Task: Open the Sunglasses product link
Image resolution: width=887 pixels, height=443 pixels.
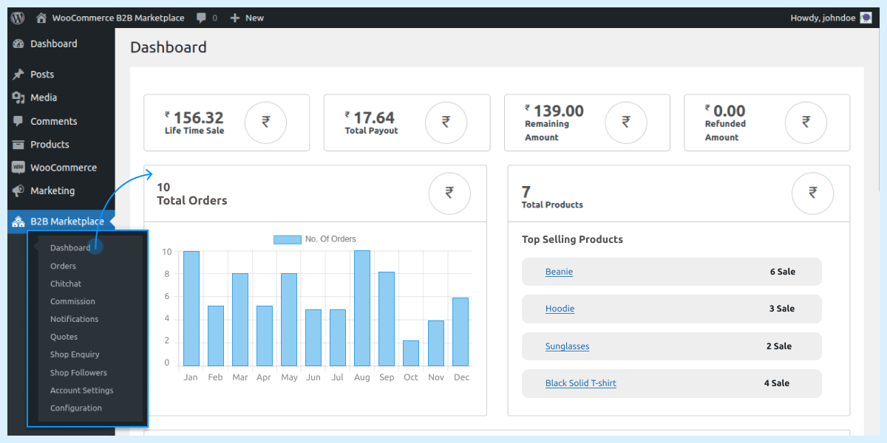Action: [x=567, y=346]
